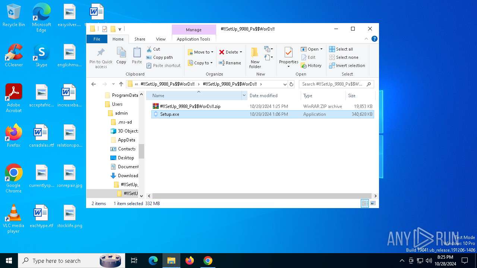Select the #!!SetUp_9988_Pa$$WorDs!!.zip file

pos(262,106)
